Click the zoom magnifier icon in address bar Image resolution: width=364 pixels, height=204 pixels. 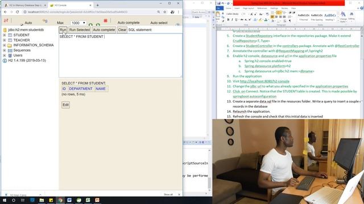158,12
